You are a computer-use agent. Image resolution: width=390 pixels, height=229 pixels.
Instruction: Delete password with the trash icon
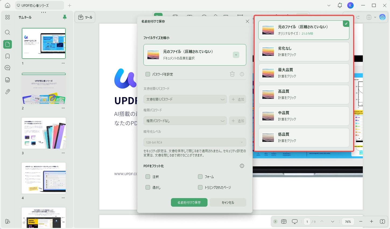pos(232,74)
